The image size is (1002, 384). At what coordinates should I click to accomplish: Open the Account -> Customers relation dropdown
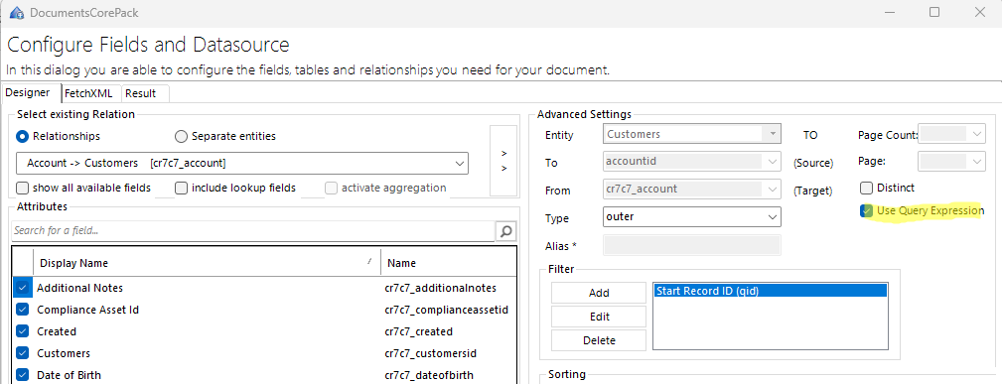point(242,163)
